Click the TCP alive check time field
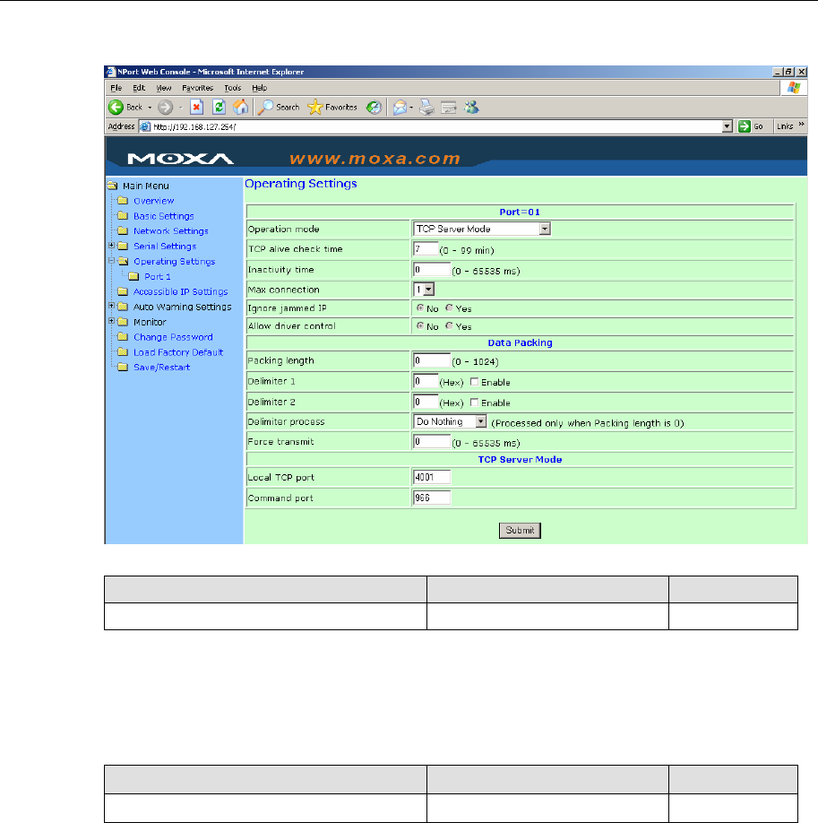The width and height of the screenshot is (818, 823). pyautogui.click(x=426, y=249)
